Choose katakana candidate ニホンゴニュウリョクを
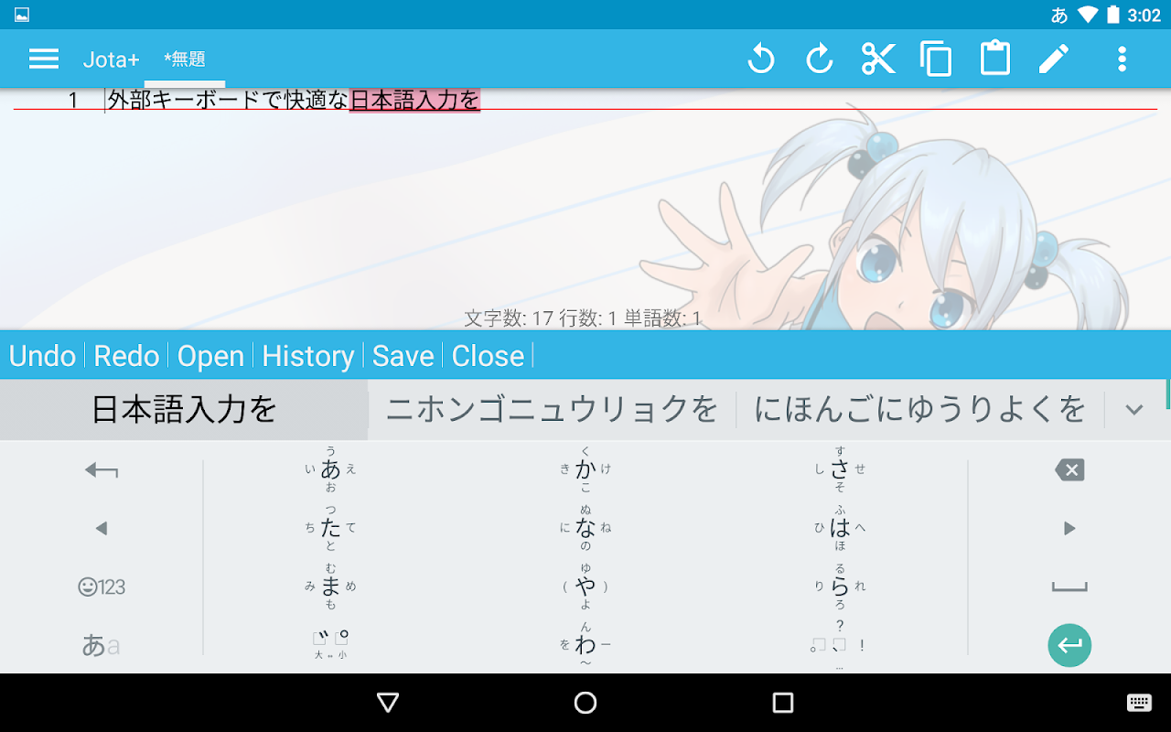This screenshot has width=1171, height=732. [552, 409]
